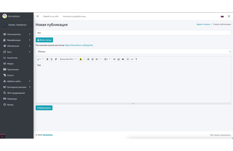The width and height of the screenshot is (233, 151).
Task: Expand the Пользователи sidebar section
Action: [16, 34]
